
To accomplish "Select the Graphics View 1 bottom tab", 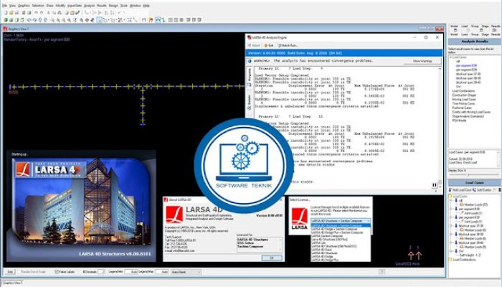I will click(x=12, y=283).
